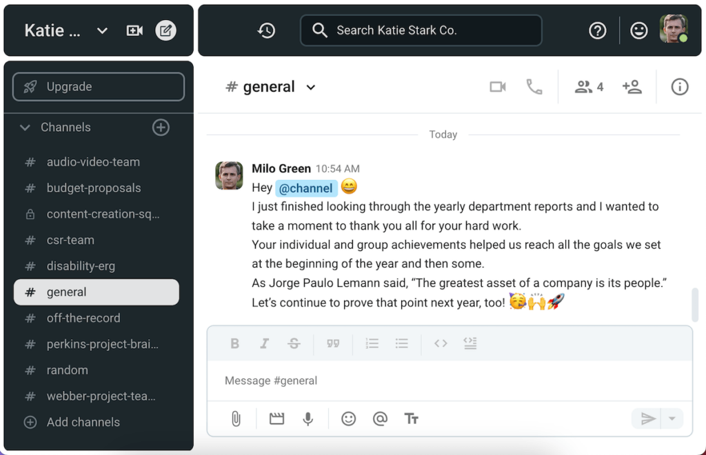The width and height of the screenshot is (706, 455).
Task: Show channel details info icon
Action: [680, 87]
